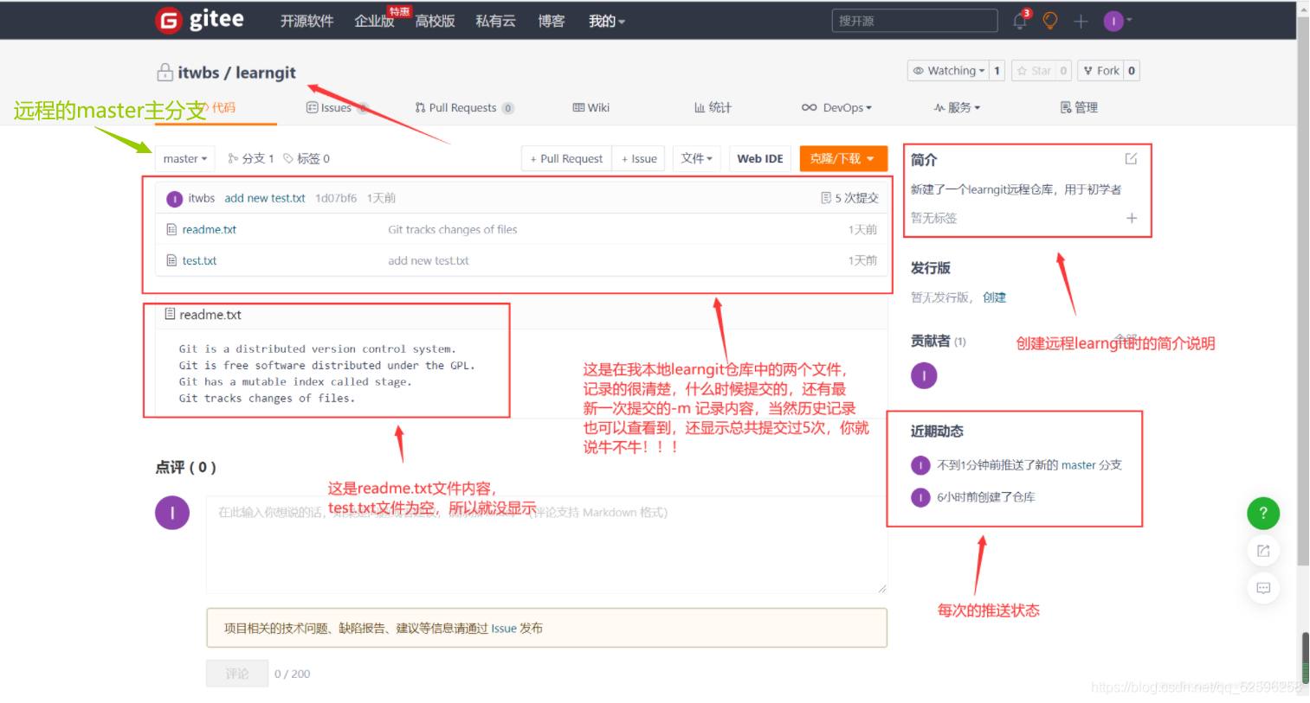The height and width of the screenshot is (703, 1310).
Task: Open the 文件 dropdown
Action: (x=696, y=158)
